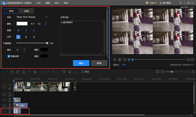Image resolution: width=196 pixels, height=117 pixels.
Task: Open the 文件 menu
Action: (39, 3)
